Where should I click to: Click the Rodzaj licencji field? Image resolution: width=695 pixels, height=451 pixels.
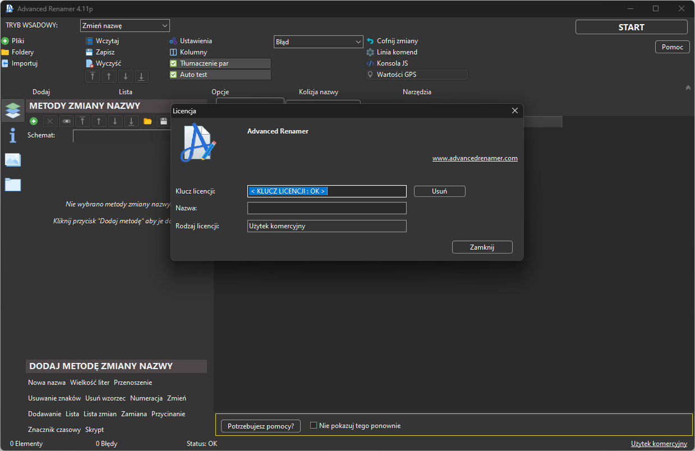[x=327, y=226]
